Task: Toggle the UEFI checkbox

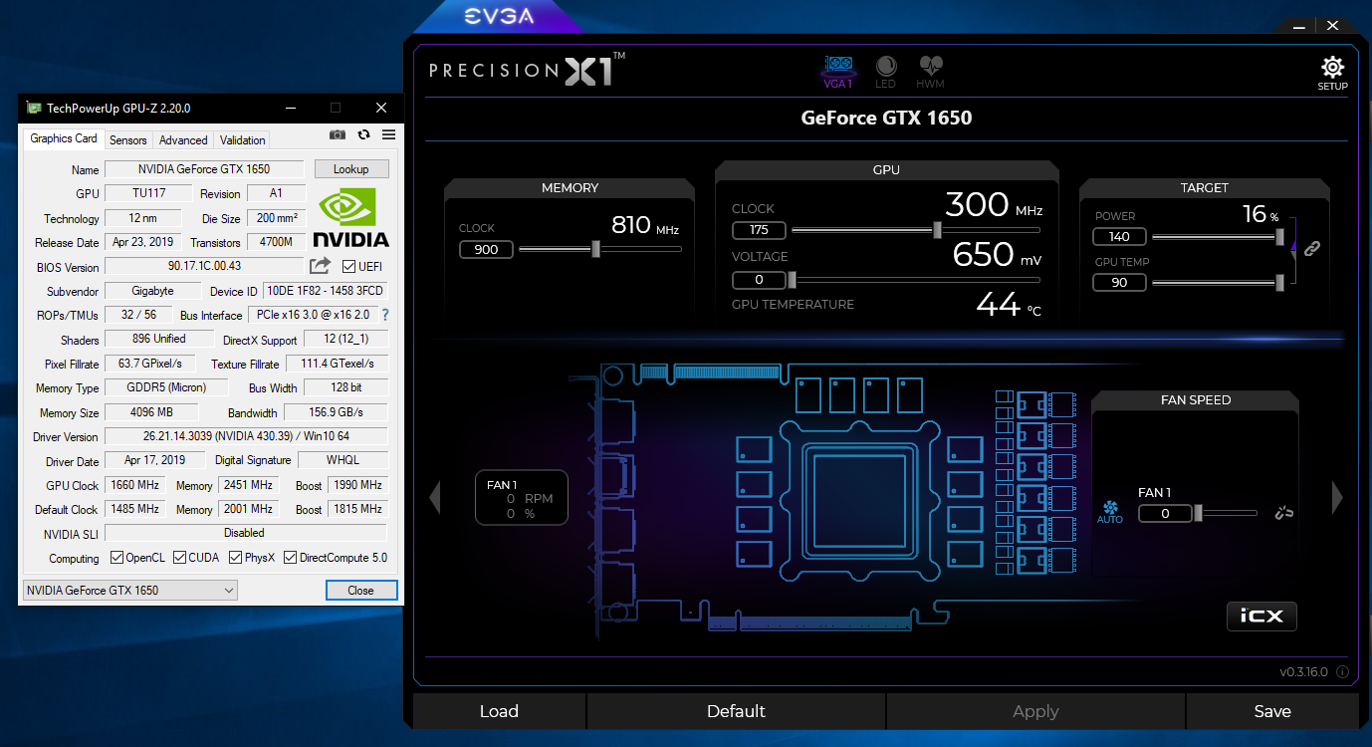Action: pos(348,266)
